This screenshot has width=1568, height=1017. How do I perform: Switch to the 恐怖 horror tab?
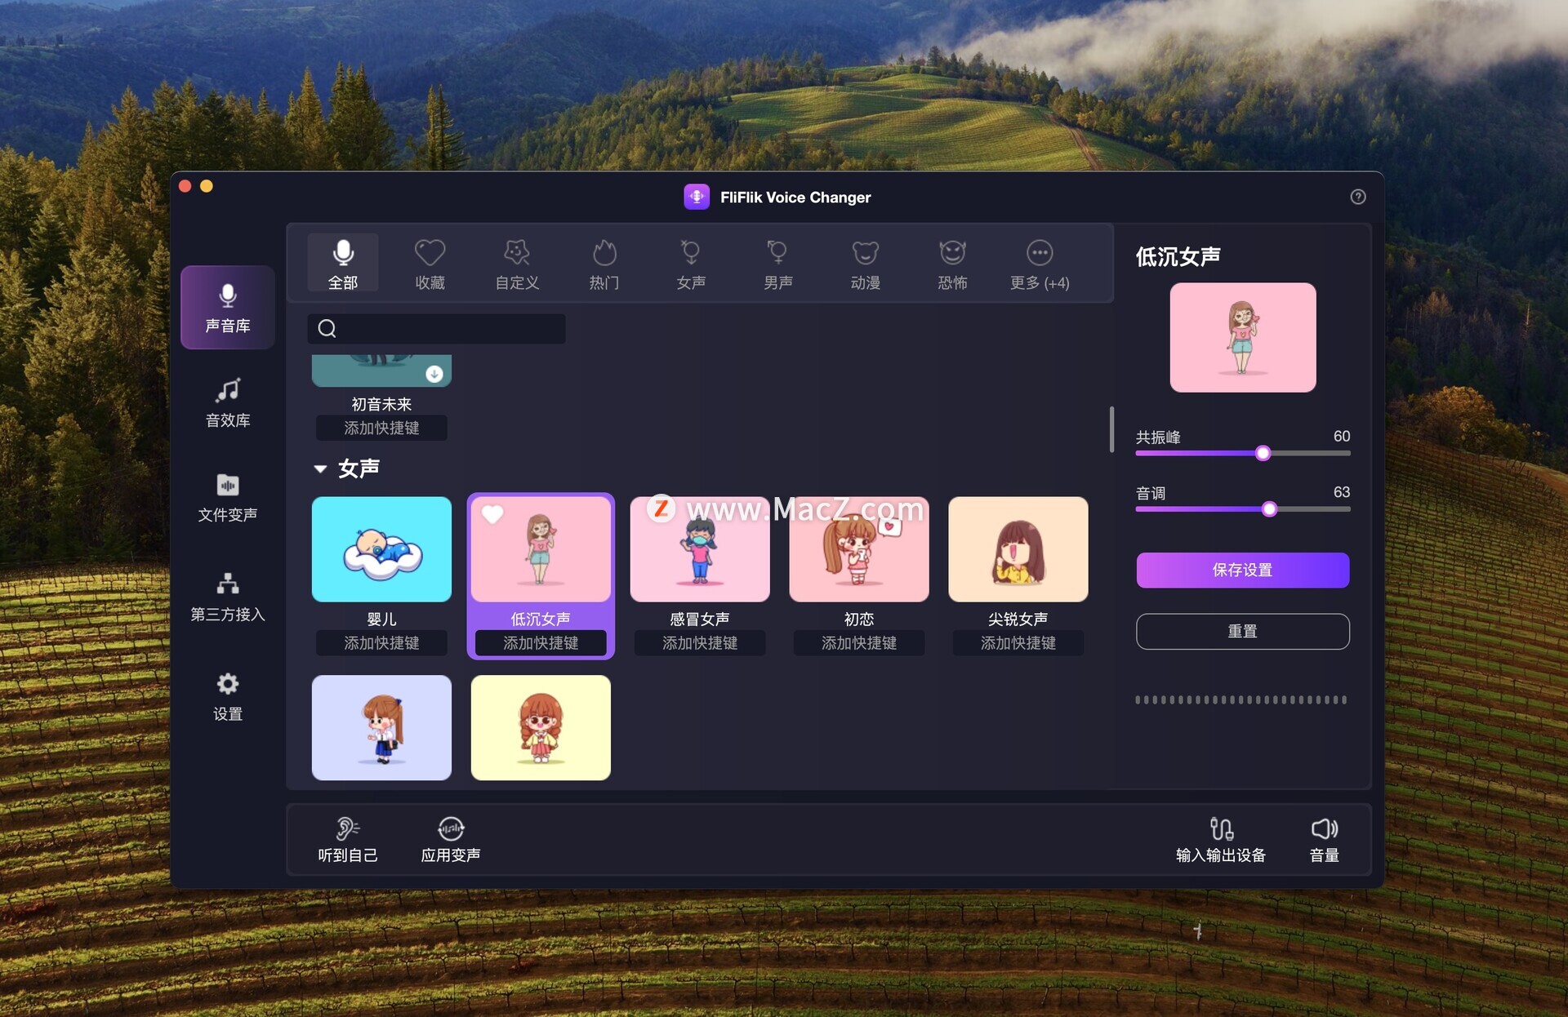[952, 264]
